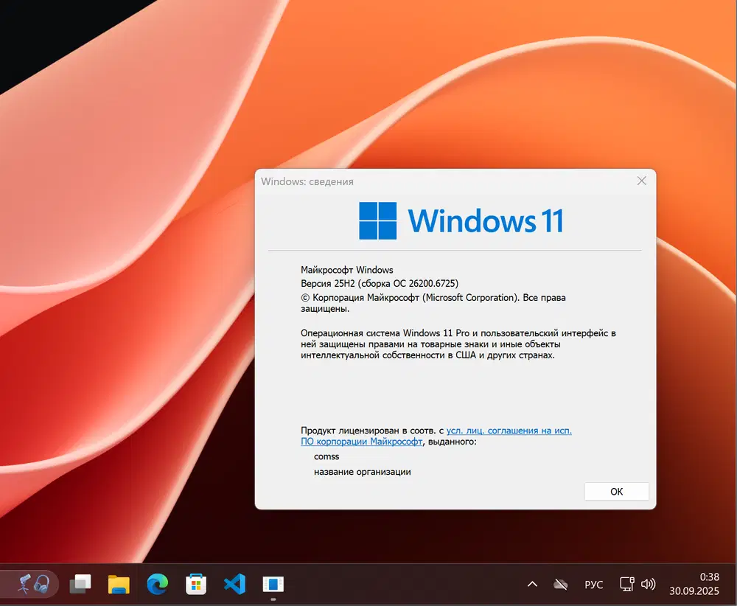
Task: Switch keyboard layout via the РУС indicator
Action: [594, 584]
